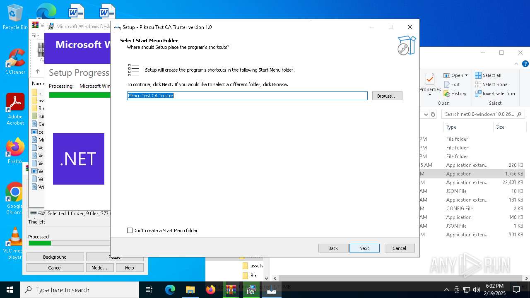Launch Firefox desktop shortcut
530x298 pixels.
pos(15,151)
